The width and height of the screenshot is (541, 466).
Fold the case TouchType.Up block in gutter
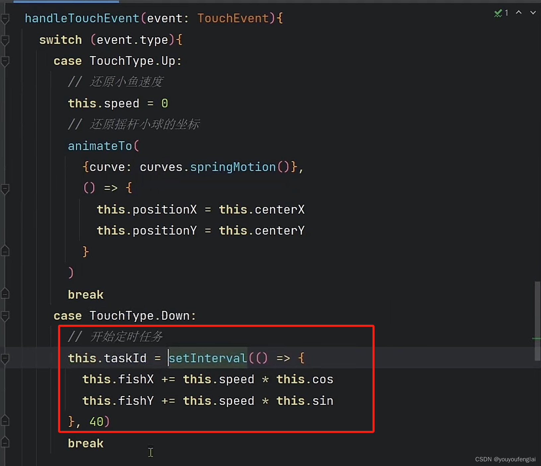point(5,62)
